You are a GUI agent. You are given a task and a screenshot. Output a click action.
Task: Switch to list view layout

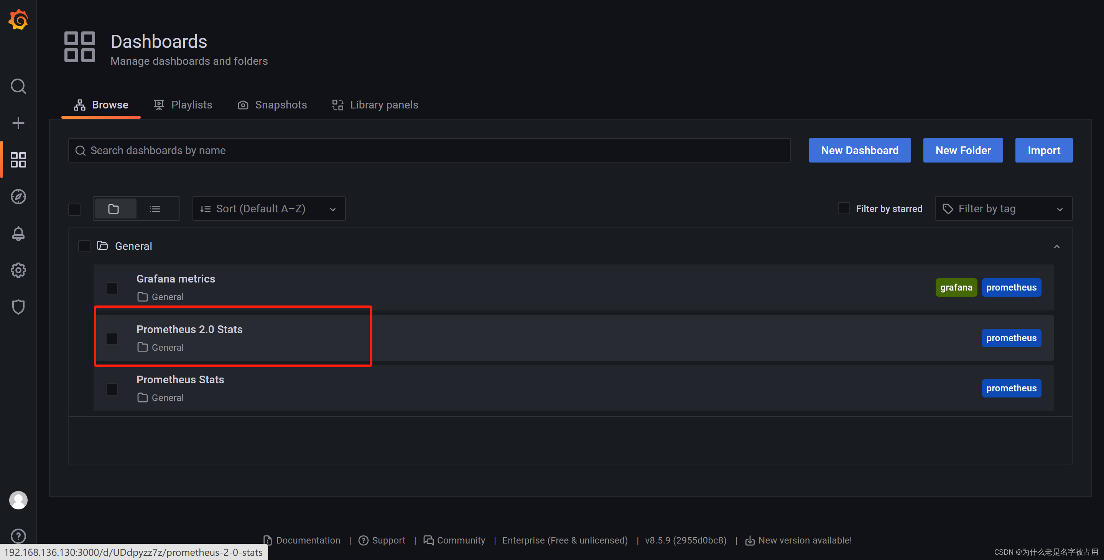(155, 209)
